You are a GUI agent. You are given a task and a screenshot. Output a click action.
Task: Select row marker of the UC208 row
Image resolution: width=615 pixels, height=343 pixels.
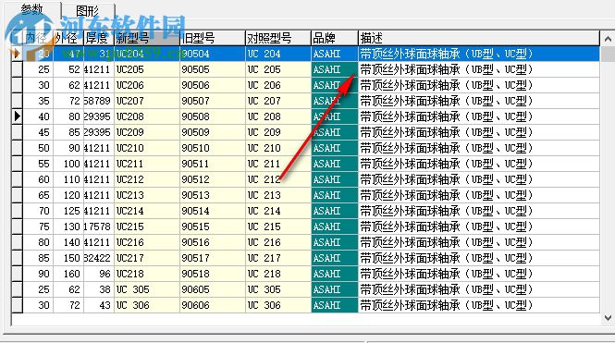18,116
